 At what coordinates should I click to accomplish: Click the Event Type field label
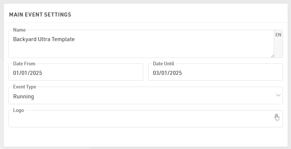click(x=25, y=87)
